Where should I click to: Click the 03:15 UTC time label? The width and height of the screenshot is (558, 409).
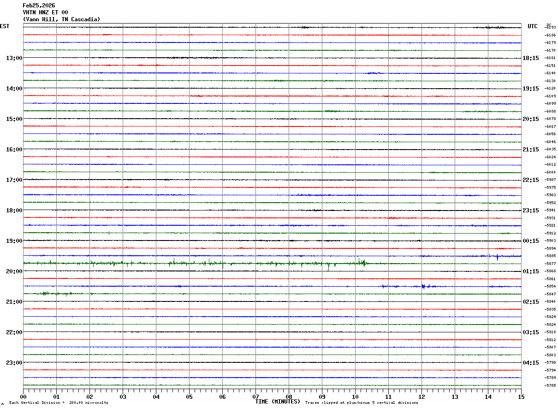click(x=531, y=332)
